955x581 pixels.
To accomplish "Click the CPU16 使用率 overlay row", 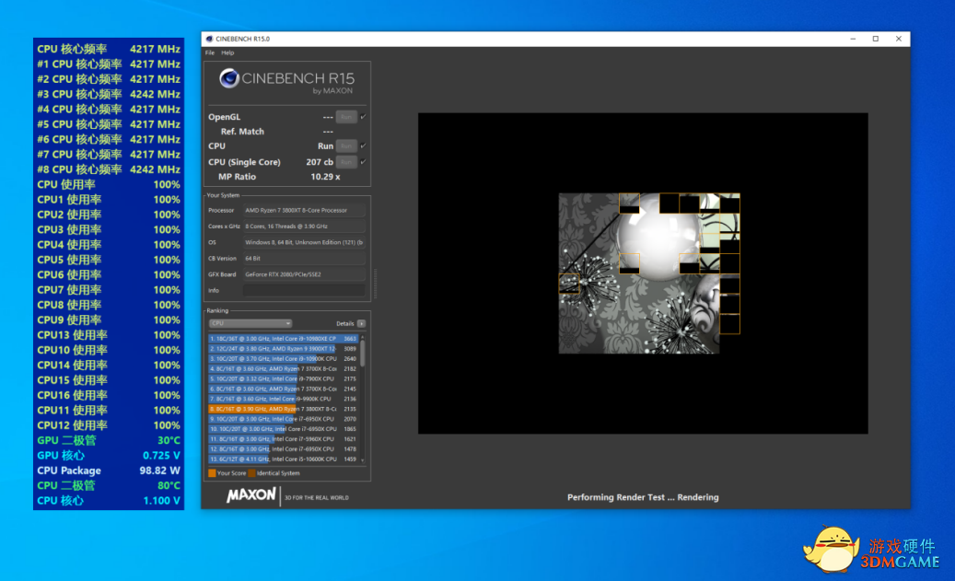I will point(109,395).
